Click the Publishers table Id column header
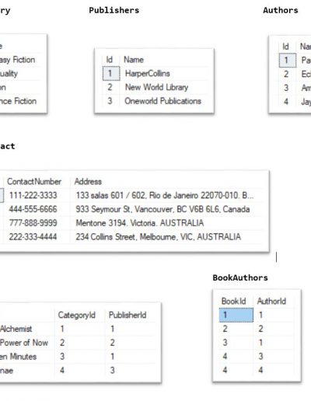Screen dimensions: 311x401 [110, 60]
